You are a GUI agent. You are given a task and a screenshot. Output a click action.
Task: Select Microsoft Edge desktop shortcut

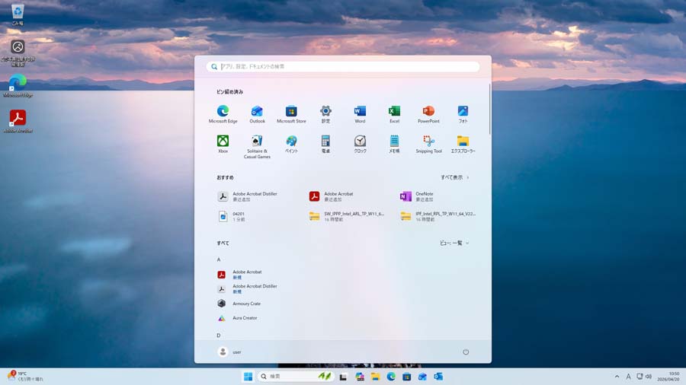[x=18, y=85]
